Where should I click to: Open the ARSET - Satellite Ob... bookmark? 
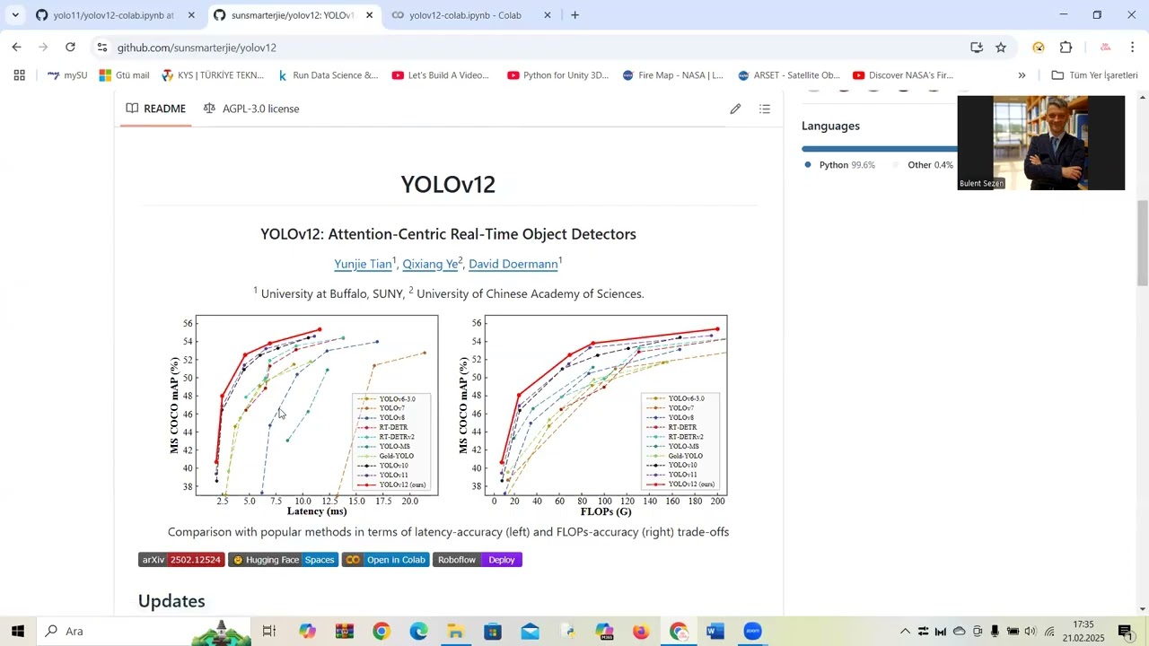click(789, 75)
